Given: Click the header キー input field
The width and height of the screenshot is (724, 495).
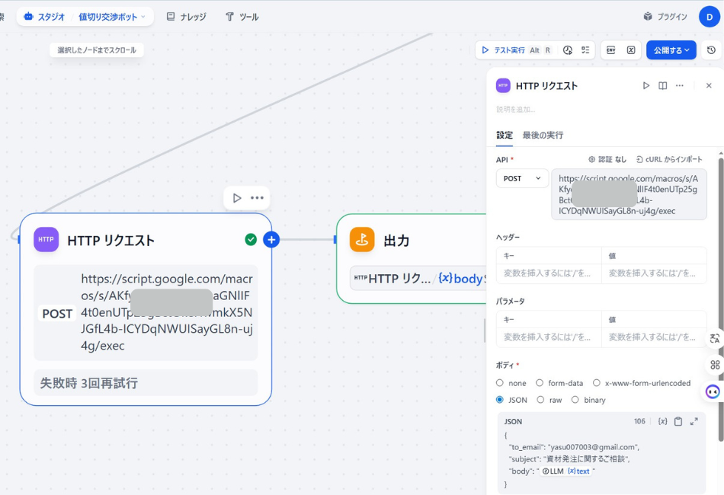Looking at the screenshot, I should (548, 273).
